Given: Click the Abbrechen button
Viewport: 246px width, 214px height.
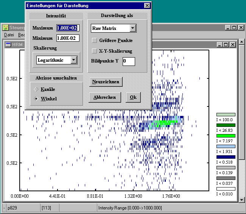Looking at the screenshot, I should click(x=104, y=97).
